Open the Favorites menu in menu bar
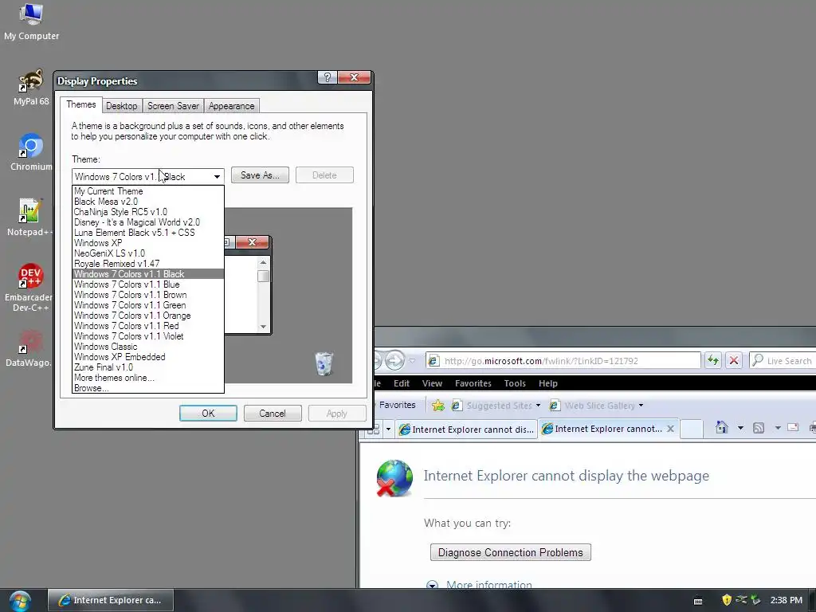Image resolution: width=816 pixels, height=612 pixels. tap(473, 383)
